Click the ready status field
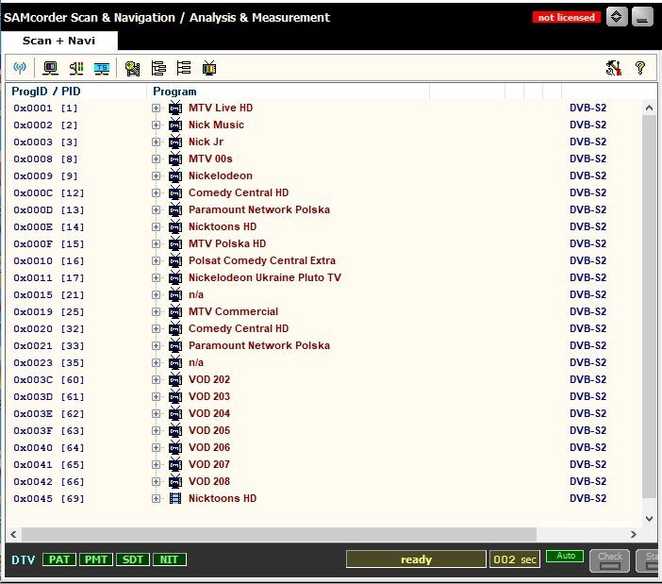 [416, 559]
